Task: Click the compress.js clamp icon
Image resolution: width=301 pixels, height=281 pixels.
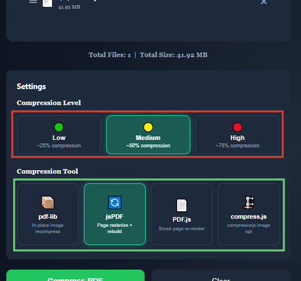Action: 248,202
